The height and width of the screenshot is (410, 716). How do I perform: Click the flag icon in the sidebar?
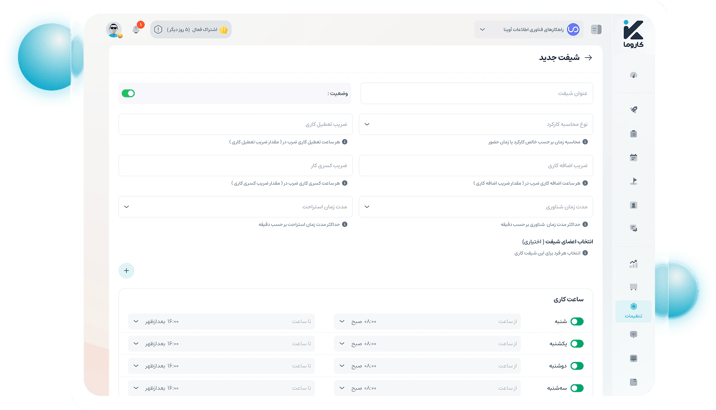click(x=633, y=182)
